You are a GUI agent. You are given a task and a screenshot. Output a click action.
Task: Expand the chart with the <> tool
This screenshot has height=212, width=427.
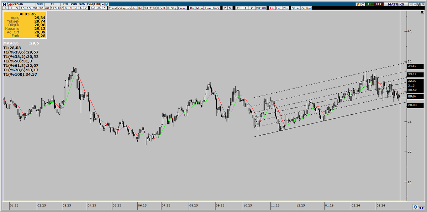point(99,8)
